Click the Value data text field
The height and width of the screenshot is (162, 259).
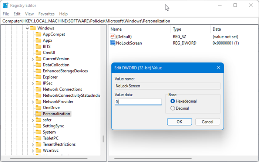138,102
